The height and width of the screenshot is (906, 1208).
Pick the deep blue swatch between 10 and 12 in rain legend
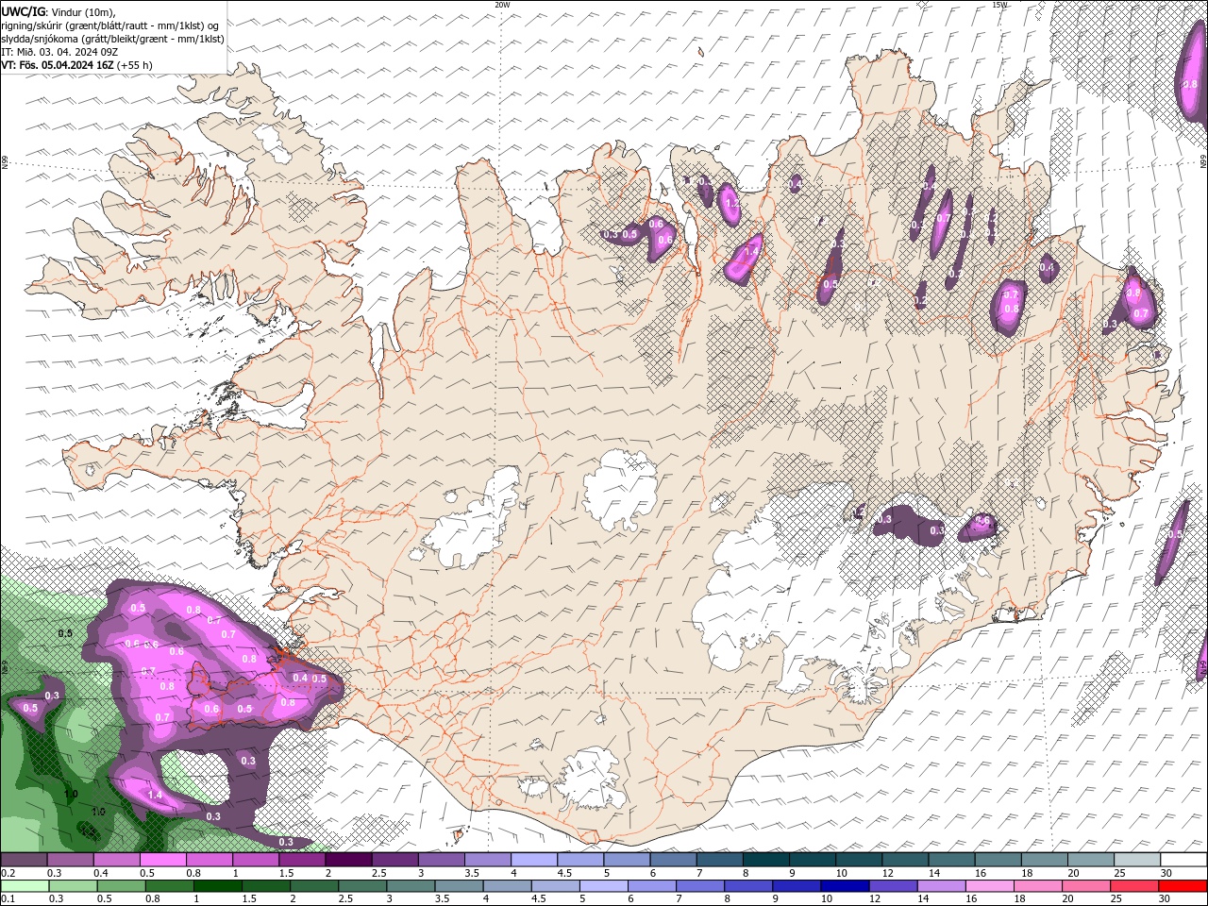843,886
